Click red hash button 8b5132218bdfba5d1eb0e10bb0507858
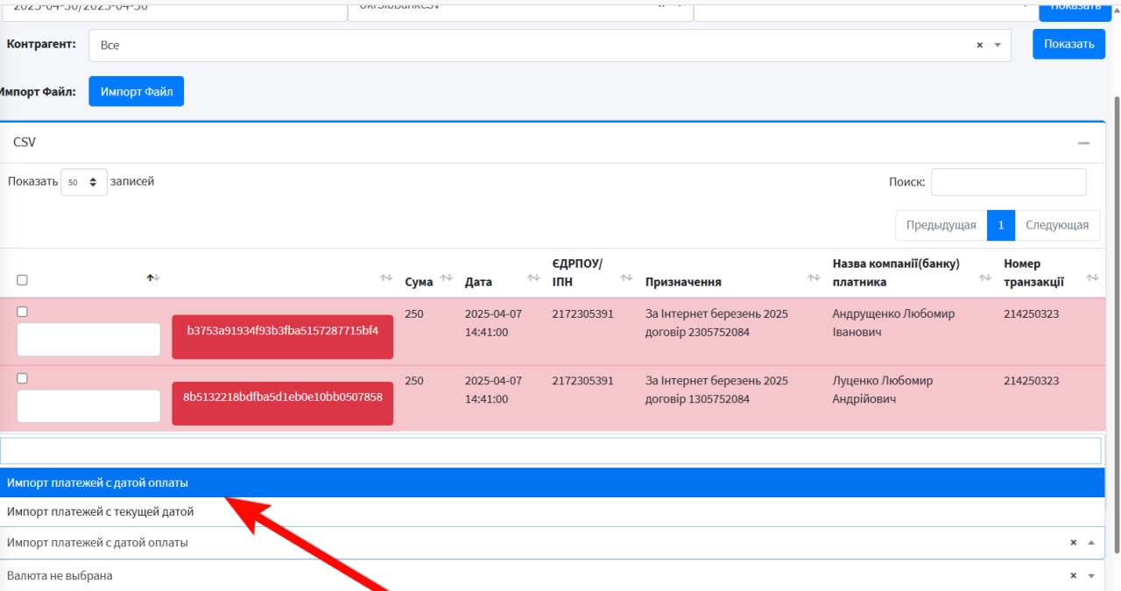The width and height of the screenshot is (1121, 591). click(282, 404)
